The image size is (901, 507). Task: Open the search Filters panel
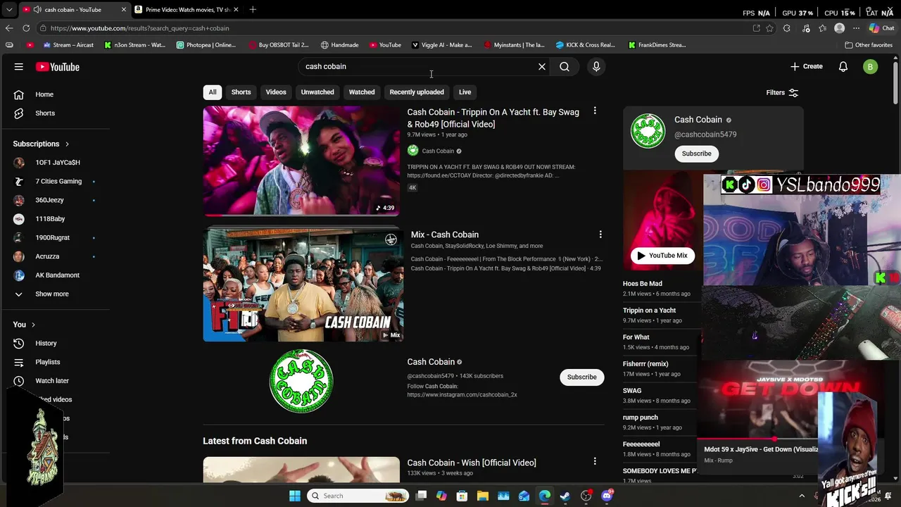[782, 92]
